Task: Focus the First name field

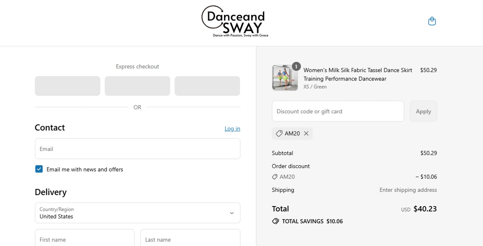Action: [x=84, y=238]
